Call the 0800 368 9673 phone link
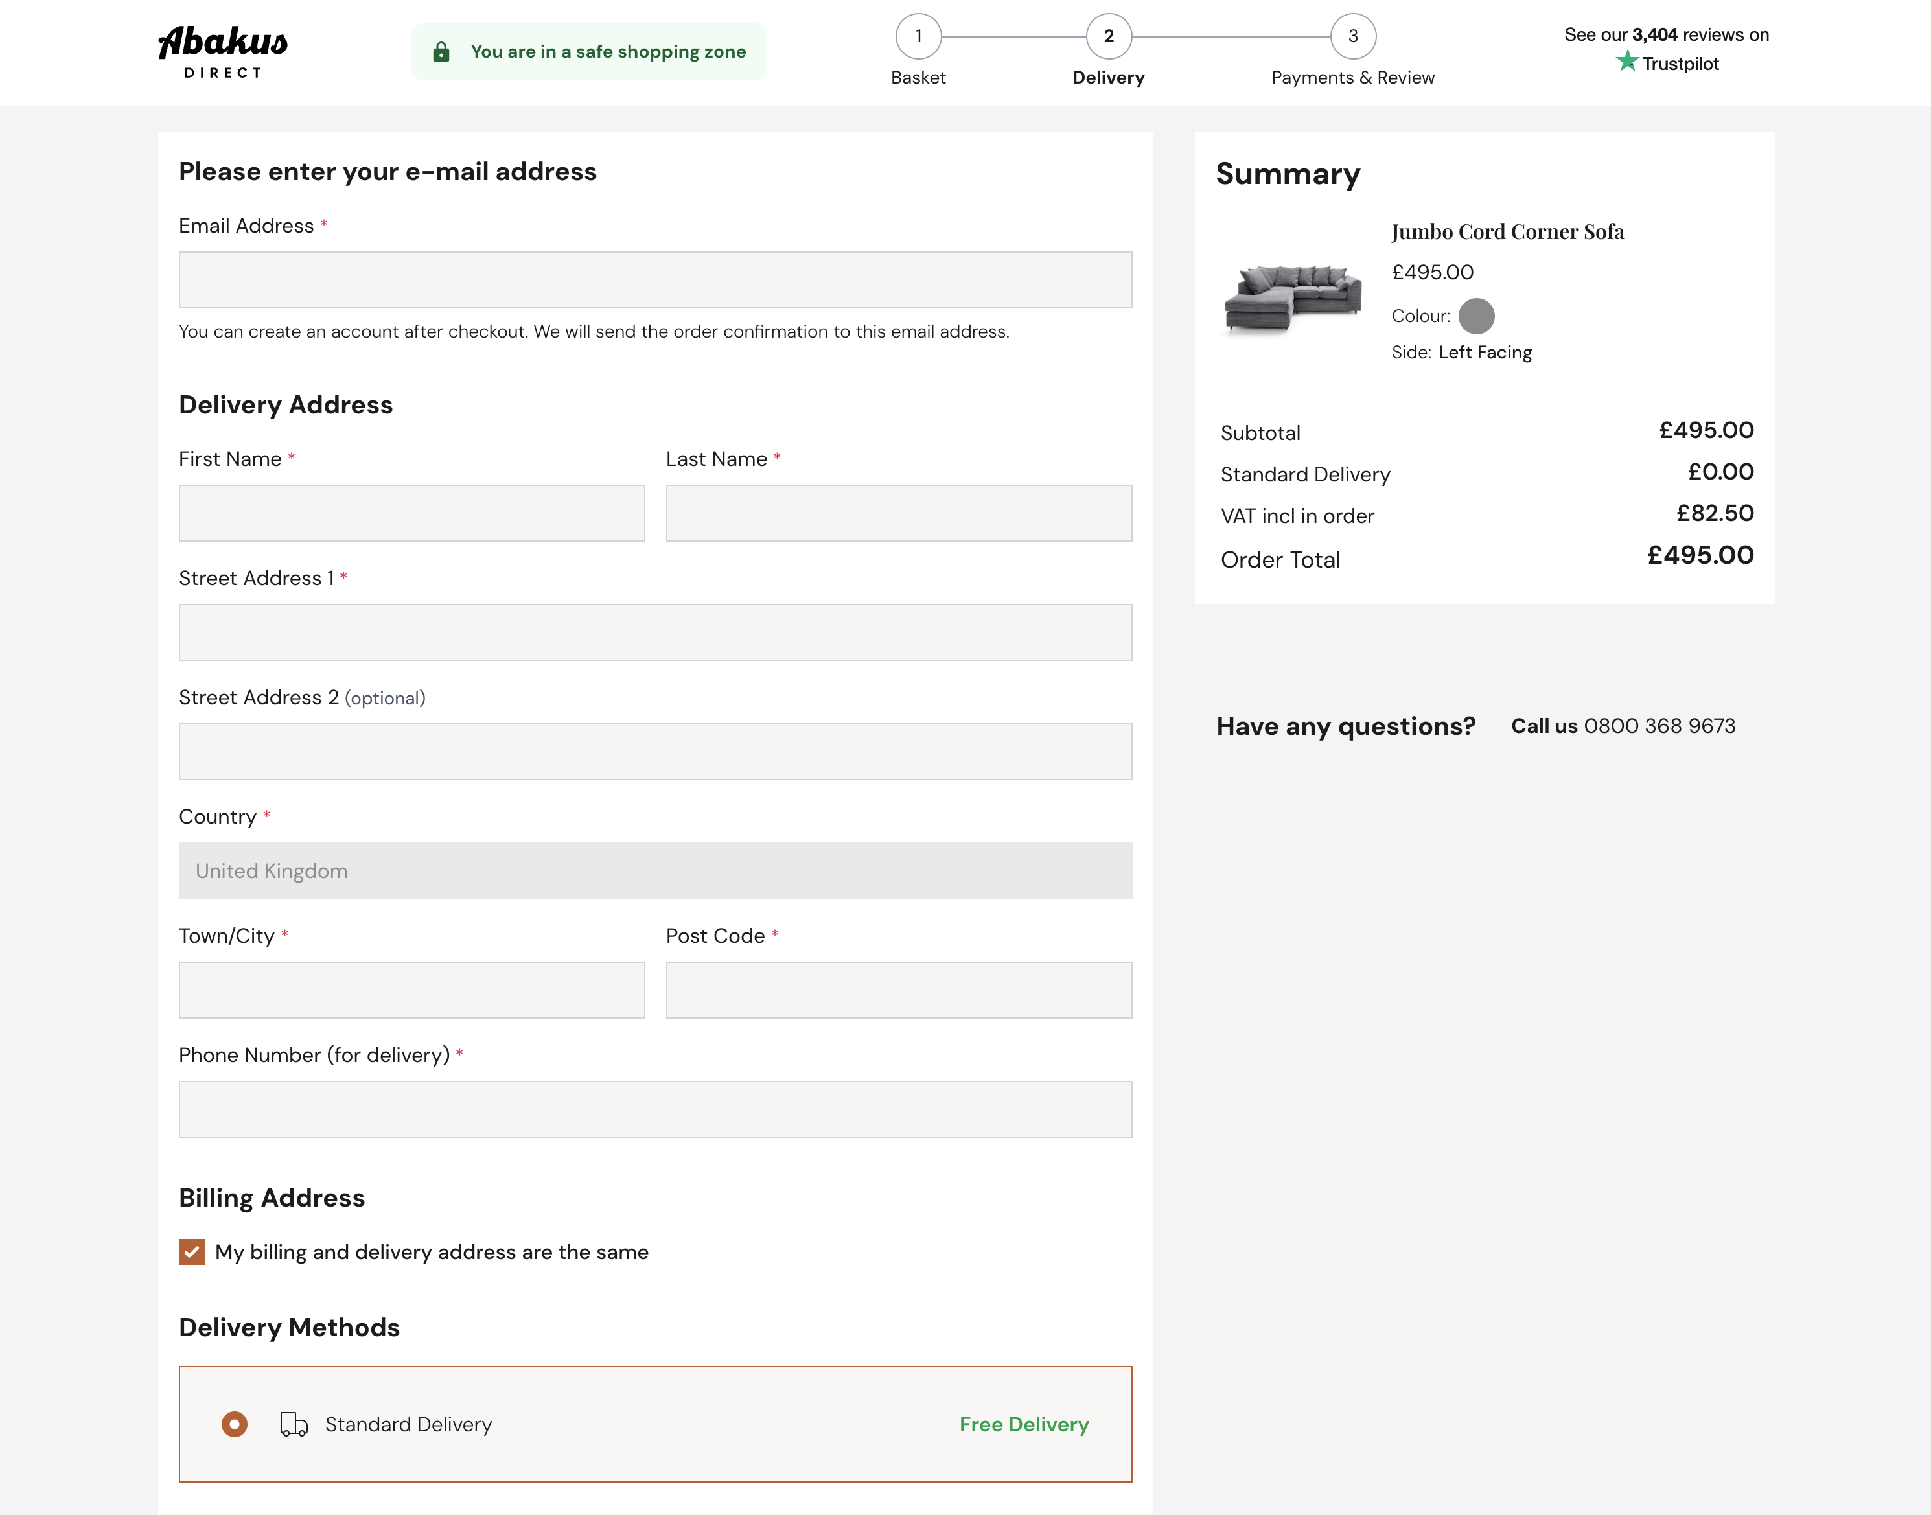 1659,726
